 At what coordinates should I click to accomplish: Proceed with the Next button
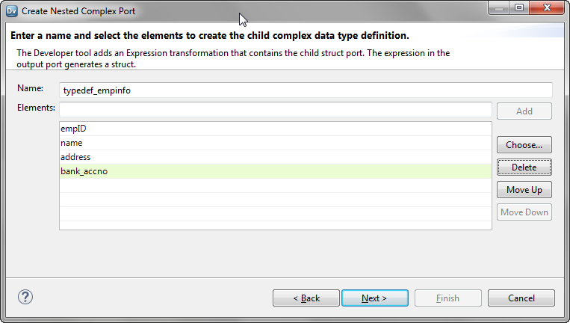pyautogui.click(x=374, y=298)
